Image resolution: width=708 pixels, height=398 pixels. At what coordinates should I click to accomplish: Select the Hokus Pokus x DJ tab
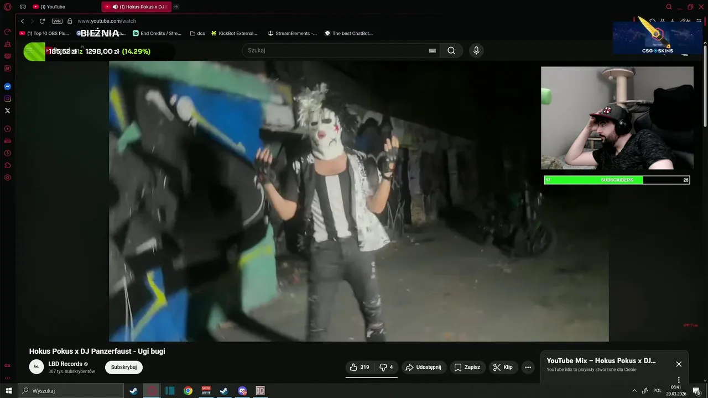point(136,7)
